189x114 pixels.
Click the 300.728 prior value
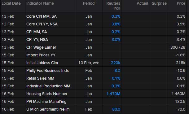[178, 47]
